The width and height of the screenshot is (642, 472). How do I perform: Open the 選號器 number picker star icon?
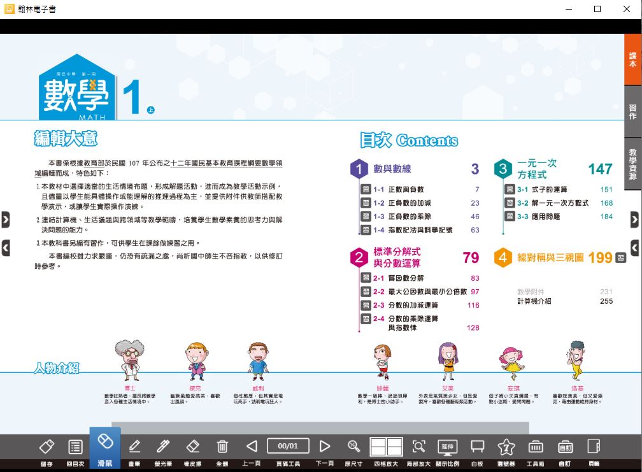pos(506,447)
